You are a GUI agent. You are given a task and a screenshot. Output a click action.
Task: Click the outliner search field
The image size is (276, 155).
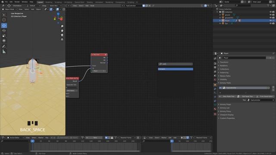click(x=243, y=6)
